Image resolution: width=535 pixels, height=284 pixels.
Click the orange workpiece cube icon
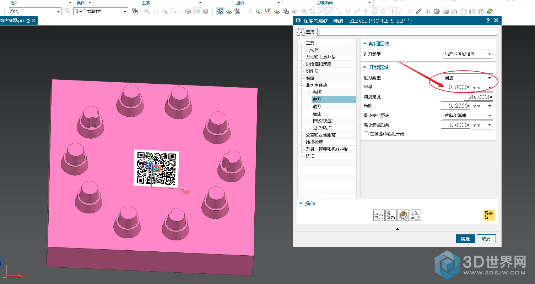click(x=188, y=11)
